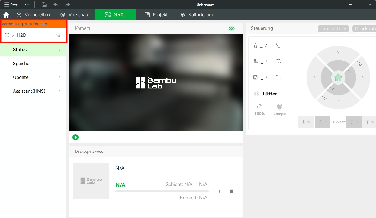This screenshot has width=376, height=218.
Task: Move Y axis positive on jog wheel
Action: tap(338, 53)
